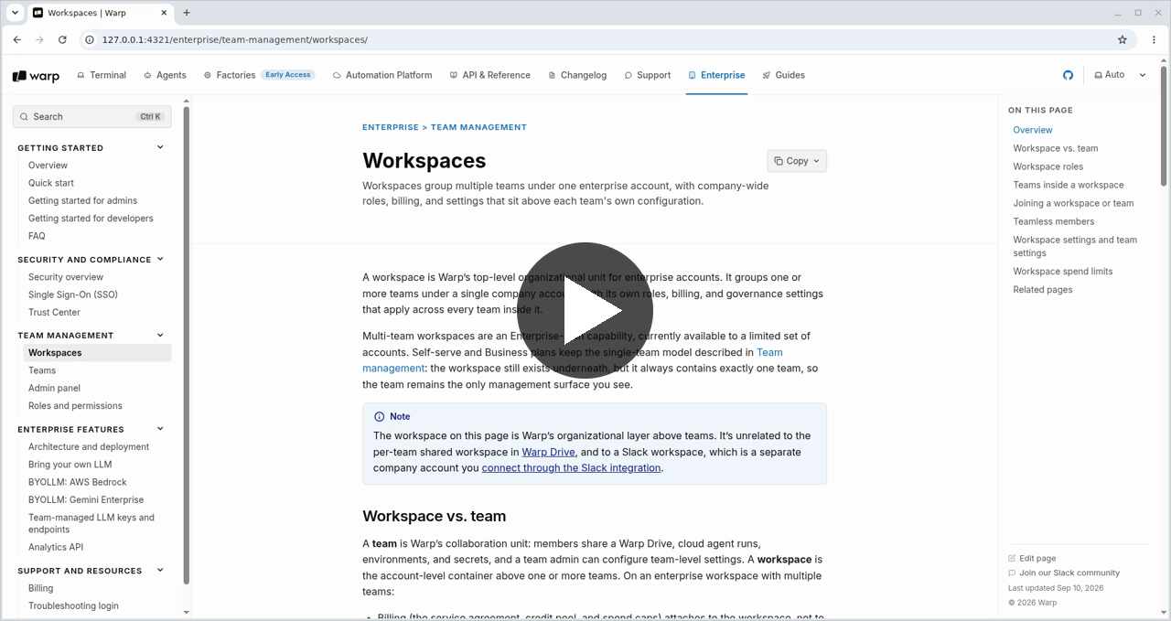1171x621 pixels.
Task: Open the Trust Center link
Action: coord(54,313)
